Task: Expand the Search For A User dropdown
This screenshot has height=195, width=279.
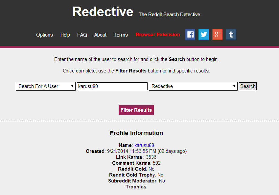Action: (46, 86)
